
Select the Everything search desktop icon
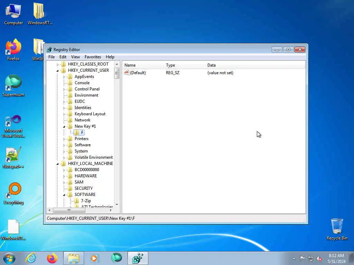click(x=13, y=193)
